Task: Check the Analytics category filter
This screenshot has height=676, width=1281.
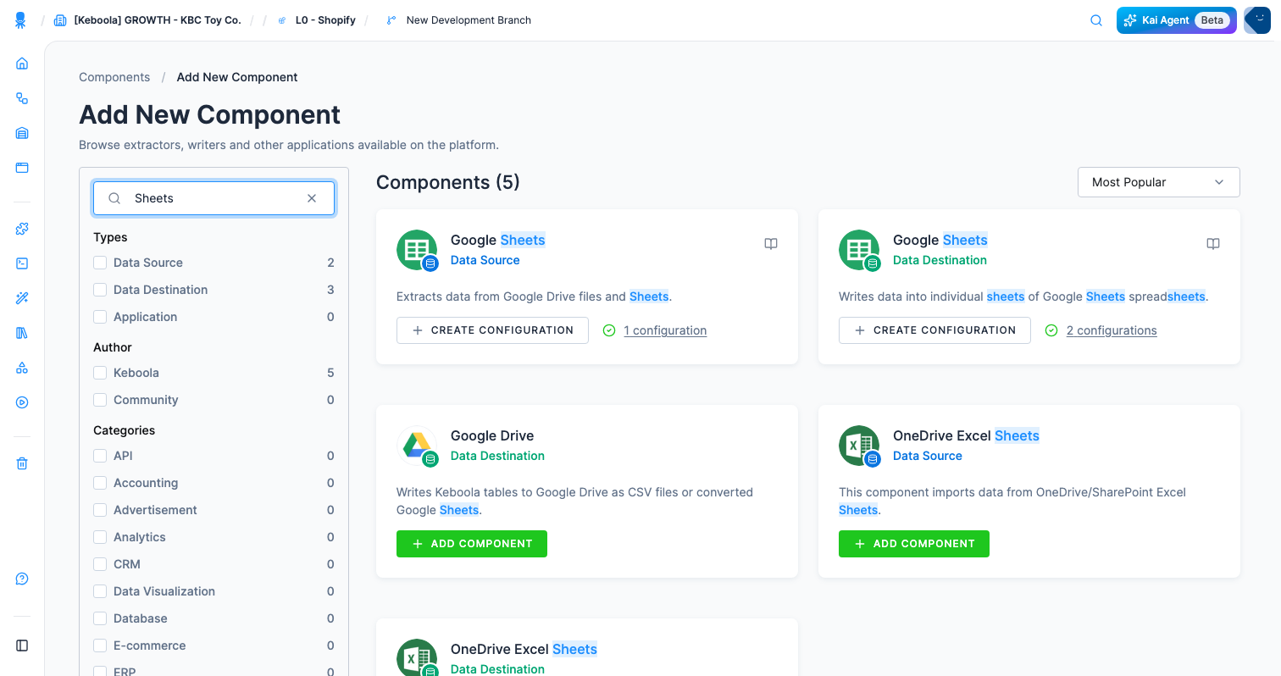Action: (100, 537)
